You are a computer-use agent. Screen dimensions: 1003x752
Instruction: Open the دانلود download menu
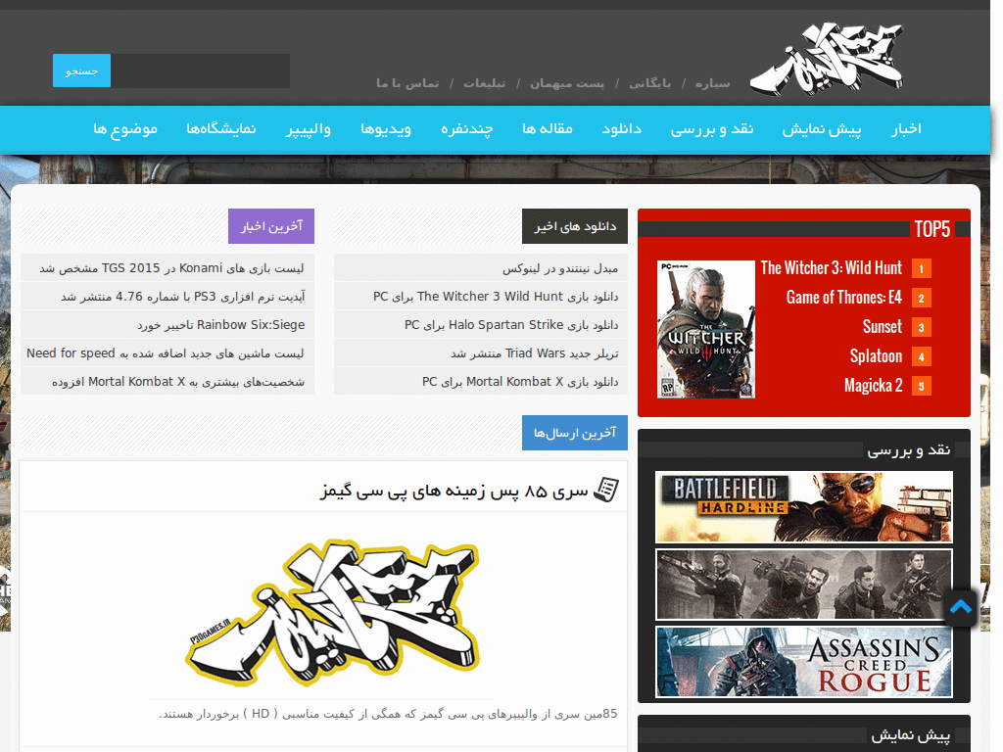point(622,129)
